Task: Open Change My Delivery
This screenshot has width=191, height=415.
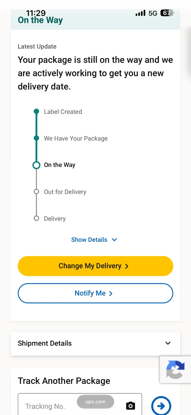Action: (95, 266)
